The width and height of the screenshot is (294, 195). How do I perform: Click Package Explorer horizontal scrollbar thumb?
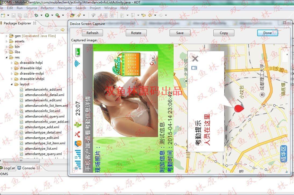pyautogui.click(x=21, y=161)
